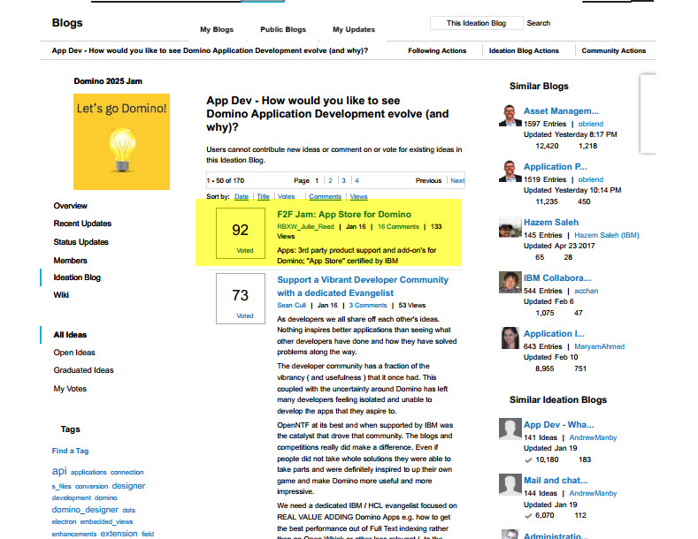Open the Wiki sidebar link

coord(61,295)
